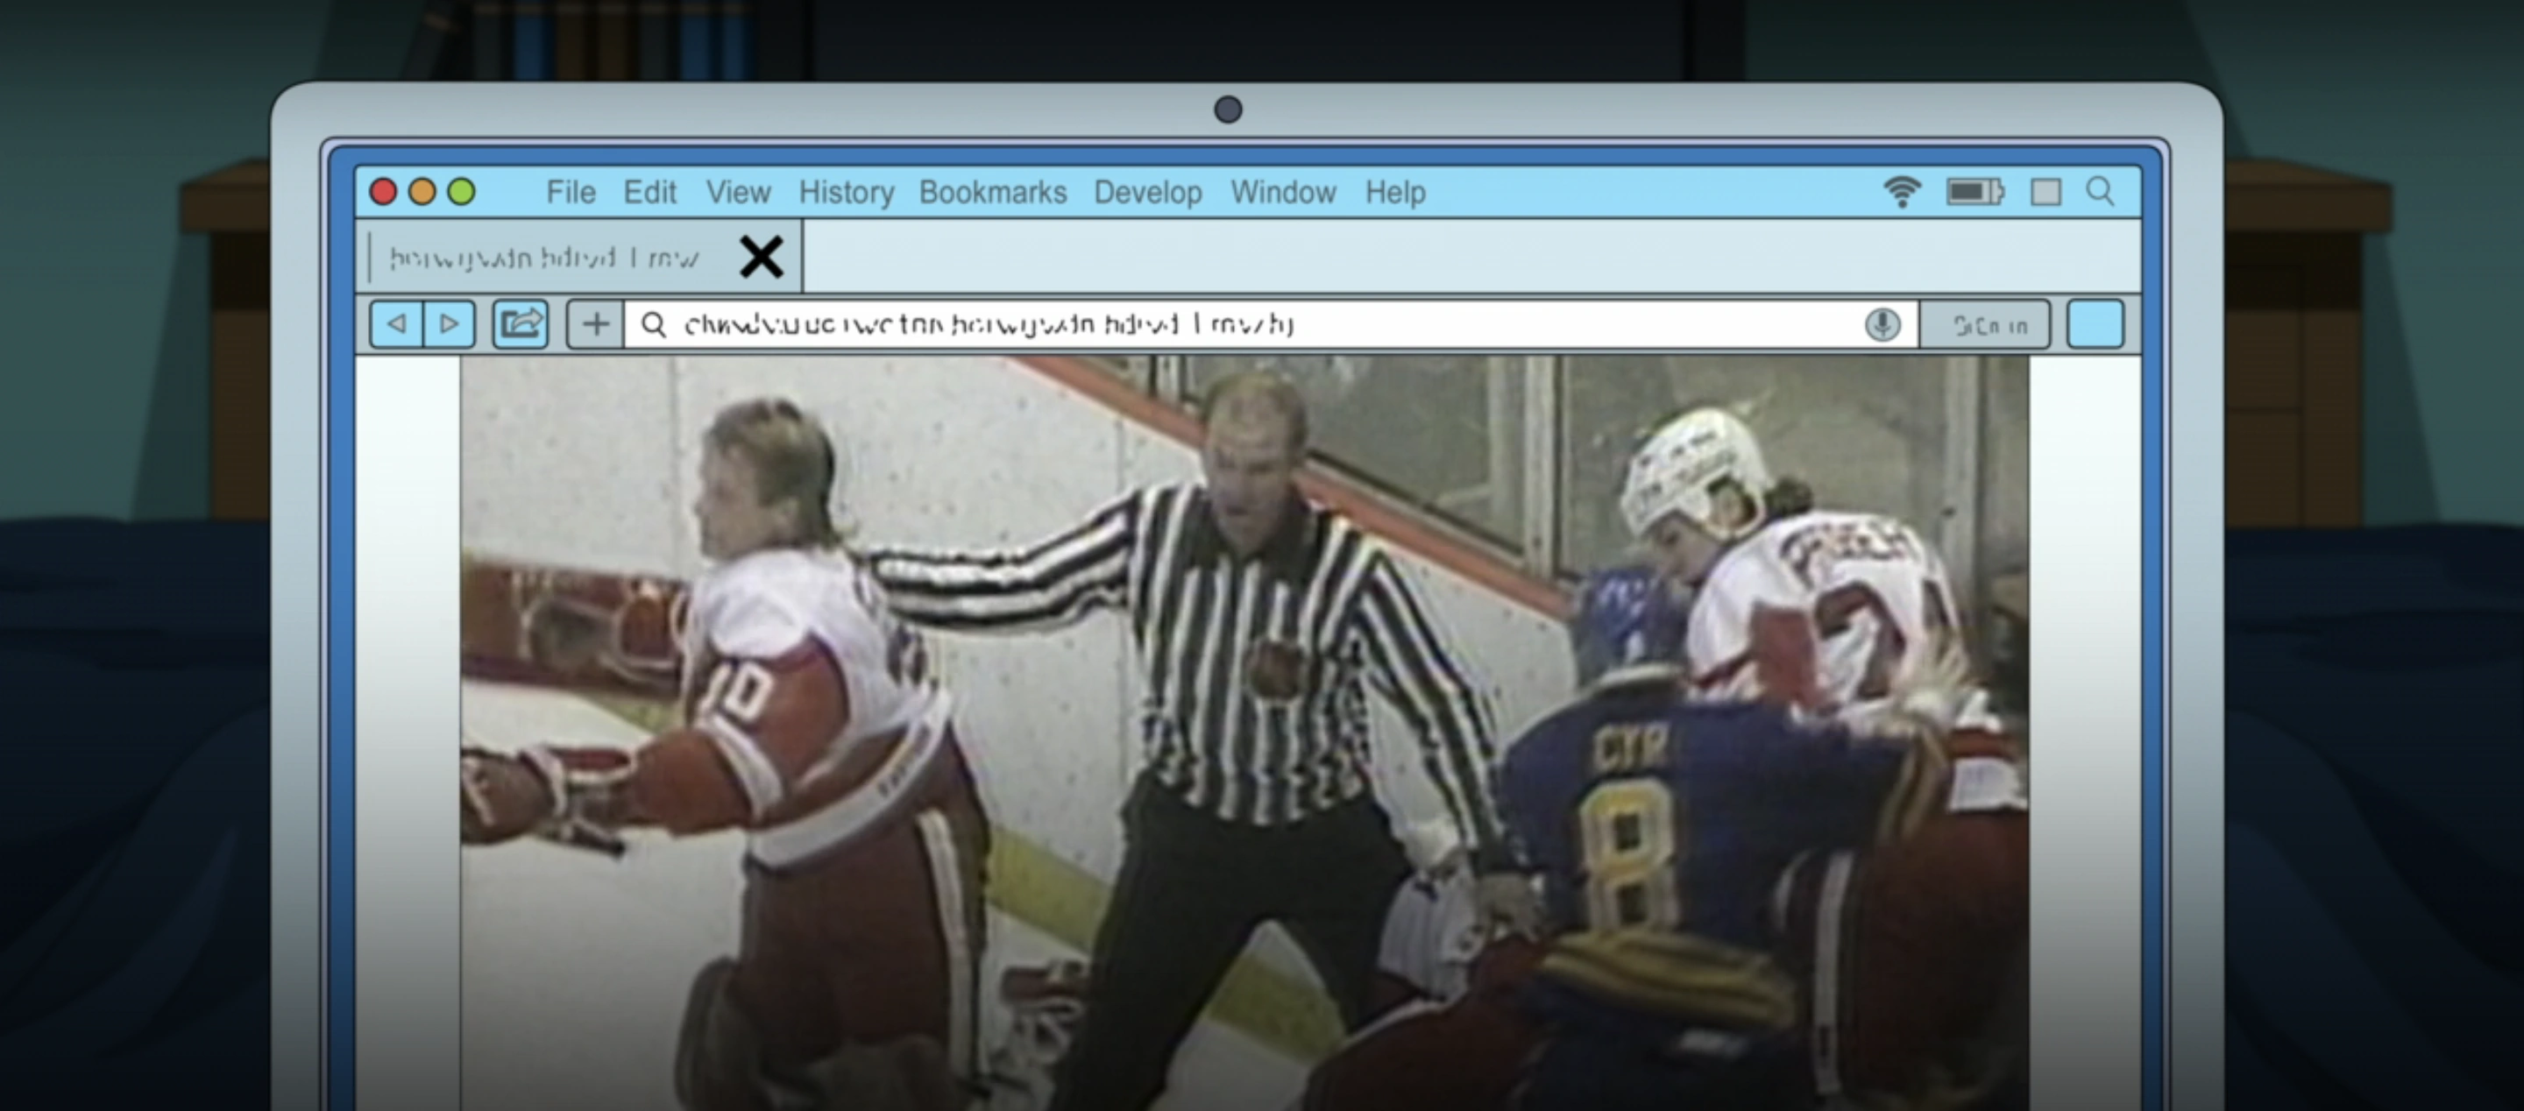2524x1111 pixels.
Task: Open the Bookmarks menu
Action: (991, 192)
